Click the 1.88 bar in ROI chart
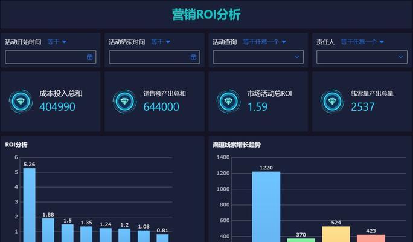Image resolution: width=413 pixels, height=242 pixels. tap(48, 230)
